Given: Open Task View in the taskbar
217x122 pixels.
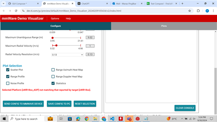Looking at the screenshot, I should 61,119.
